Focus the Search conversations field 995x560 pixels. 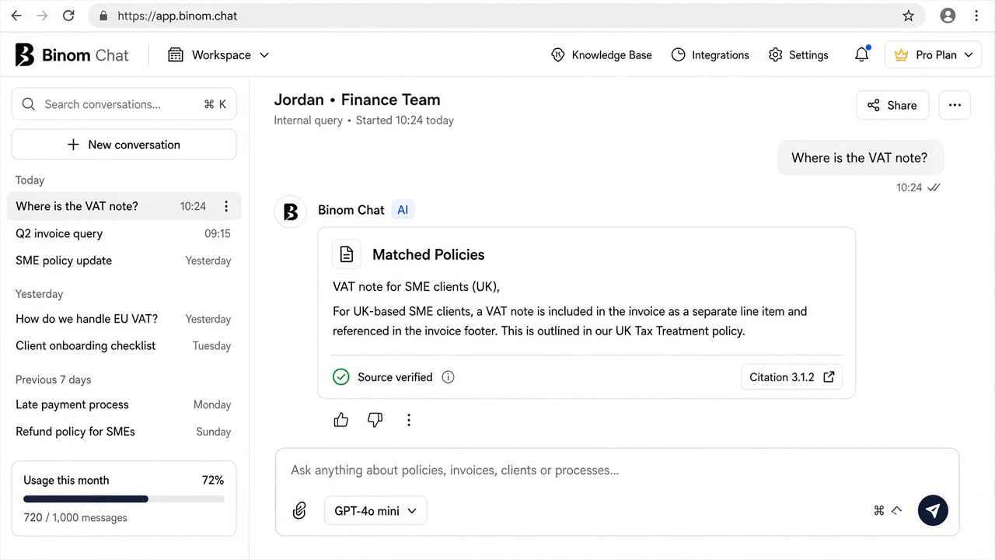tap(124, 104)
